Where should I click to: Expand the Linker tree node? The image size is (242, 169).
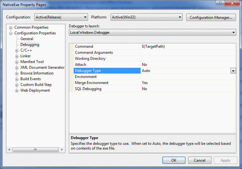point(17,56)
